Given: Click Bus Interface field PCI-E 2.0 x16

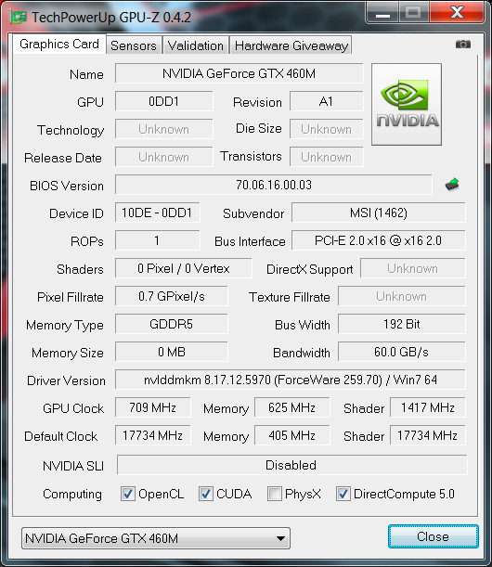Looking at the screenshot, I should click(x=379, y=240).
